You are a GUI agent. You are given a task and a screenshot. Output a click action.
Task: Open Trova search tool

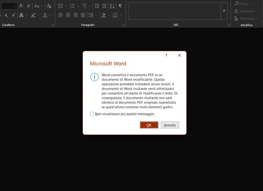tap(242, 4)
